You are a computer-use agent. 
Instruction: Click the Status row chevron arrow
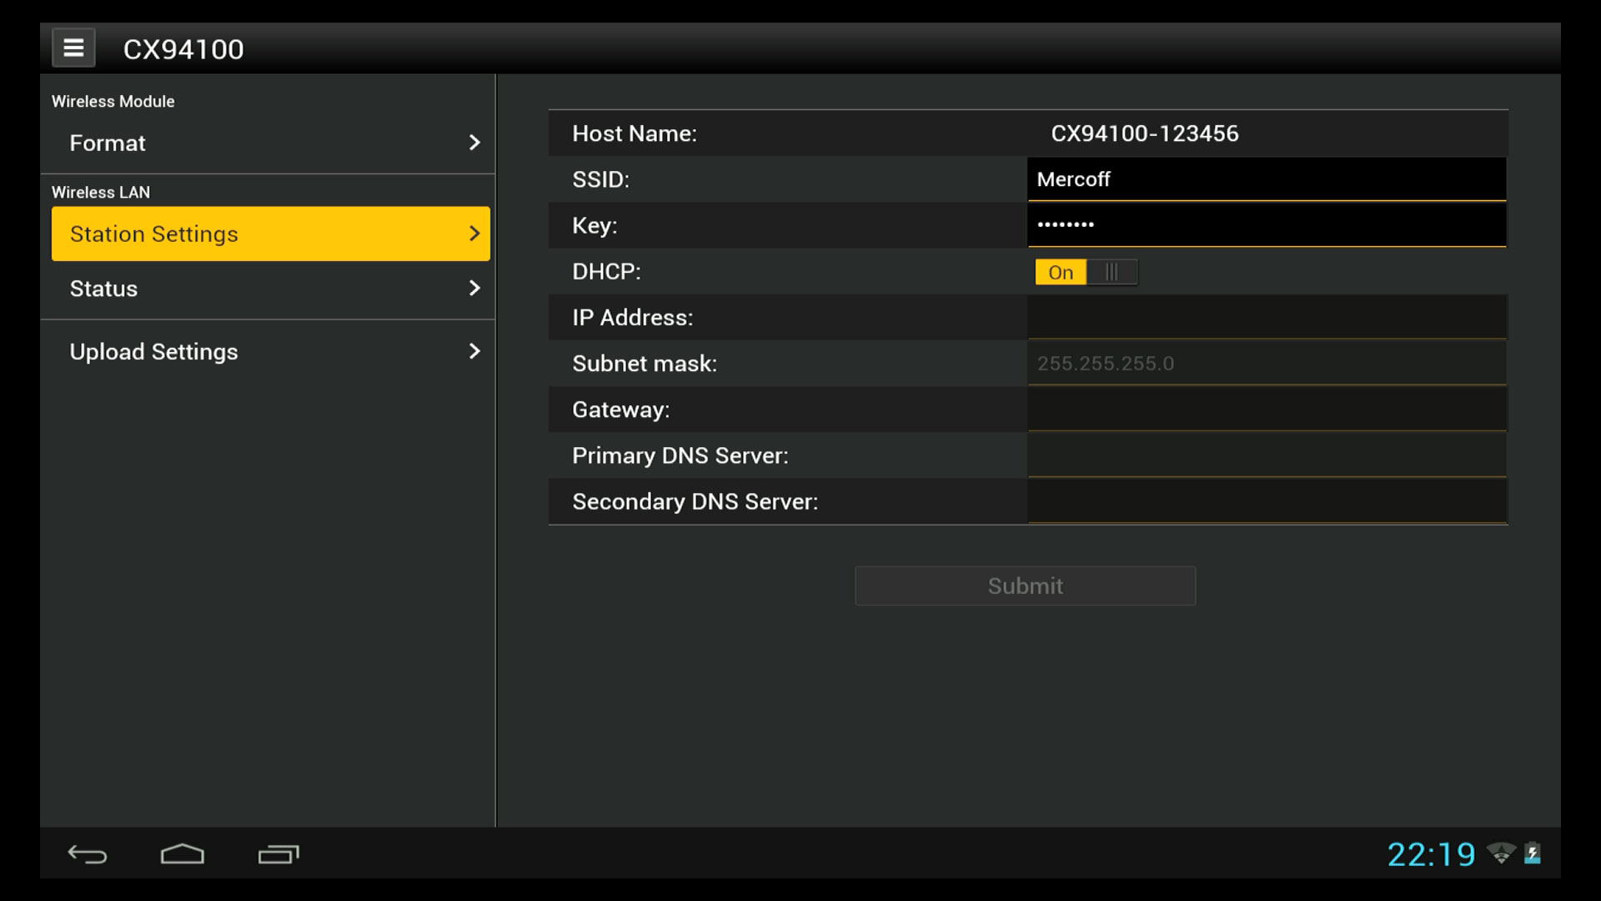pos(474,289)
